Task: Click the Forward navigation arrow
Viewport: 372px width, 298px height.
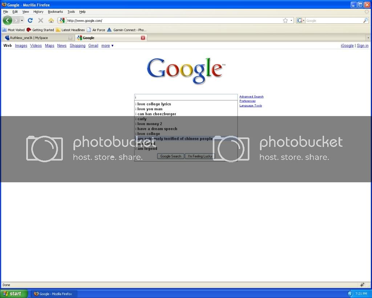Action: 16,20
